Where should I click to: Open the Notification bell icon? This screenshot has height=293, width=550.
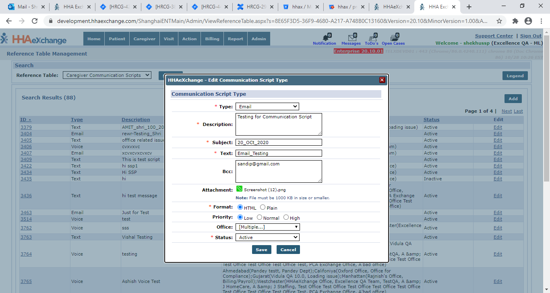point(325,37)
